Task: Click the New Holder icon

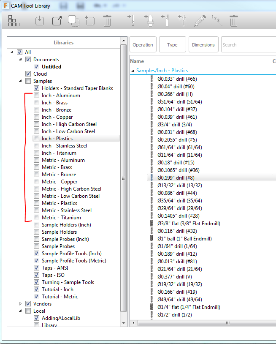Action: pyautogui.click(x=149, y=20)
